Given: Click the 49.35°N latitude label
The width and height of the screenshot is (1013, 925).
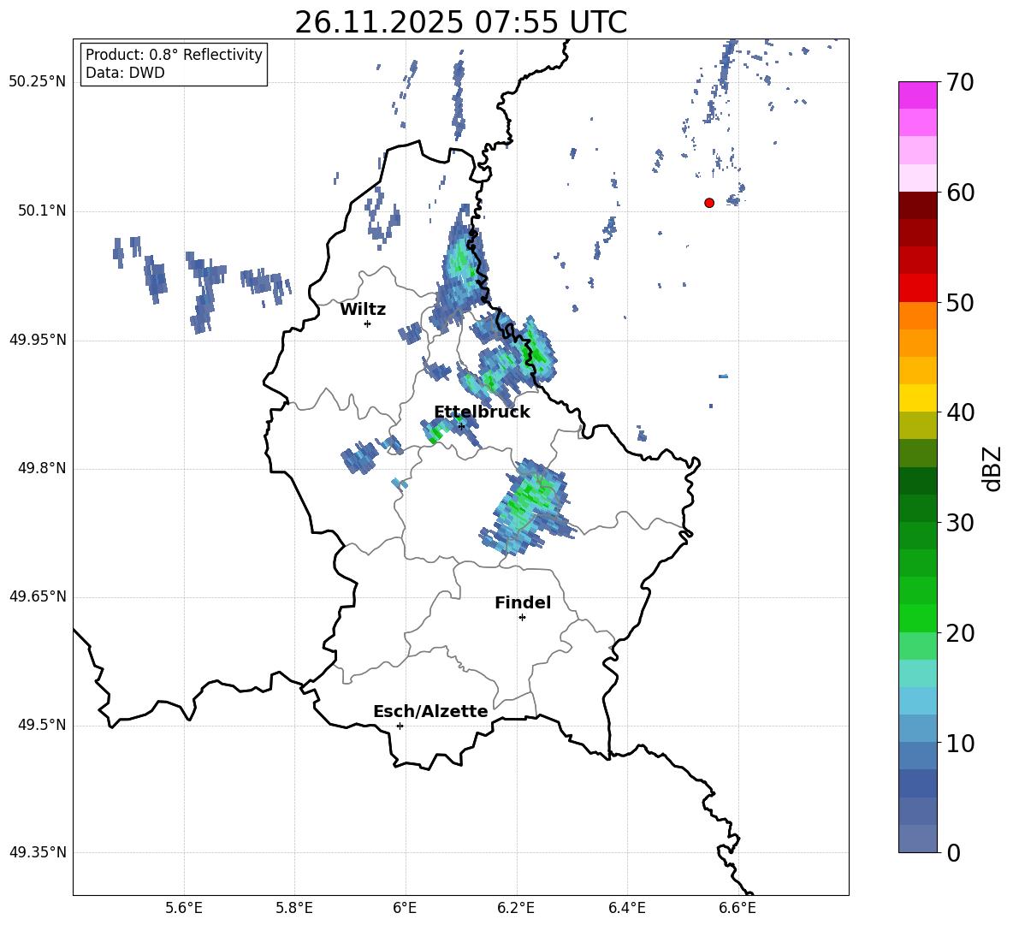Looking at the screenshot, I should pos(38,852).
